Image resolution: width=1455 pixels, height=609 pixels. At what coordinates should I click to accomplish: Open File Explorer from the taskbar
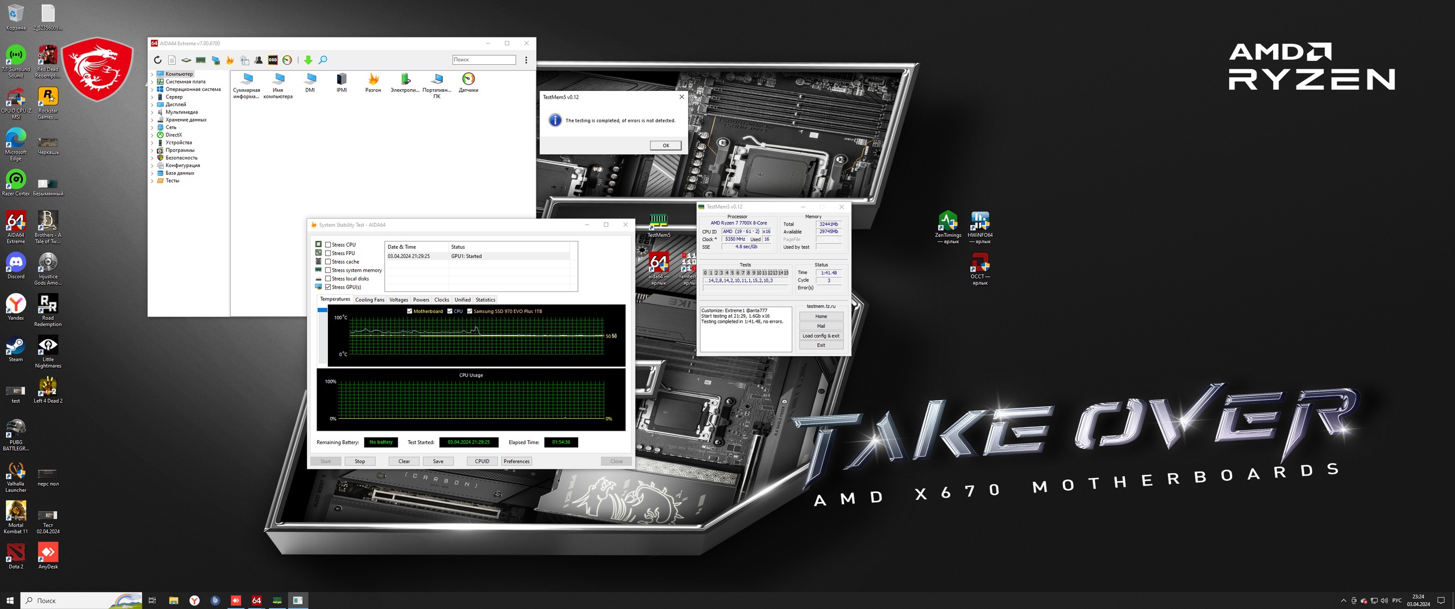click(x=173, y=600)
